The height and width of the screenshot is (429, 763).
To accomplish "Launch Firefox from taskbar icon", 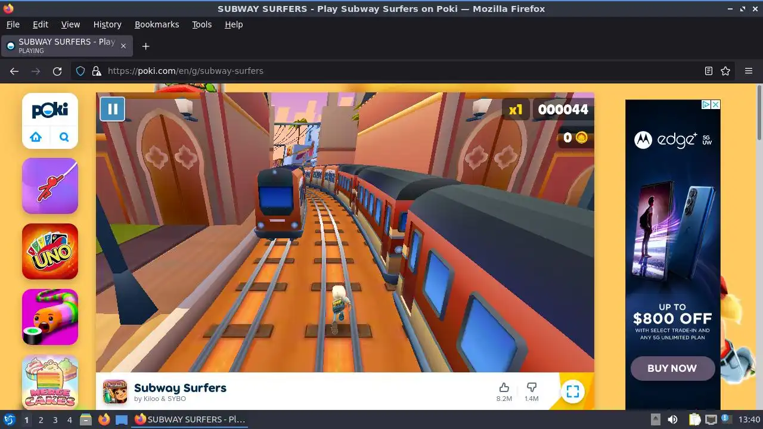I will point(104,419).
